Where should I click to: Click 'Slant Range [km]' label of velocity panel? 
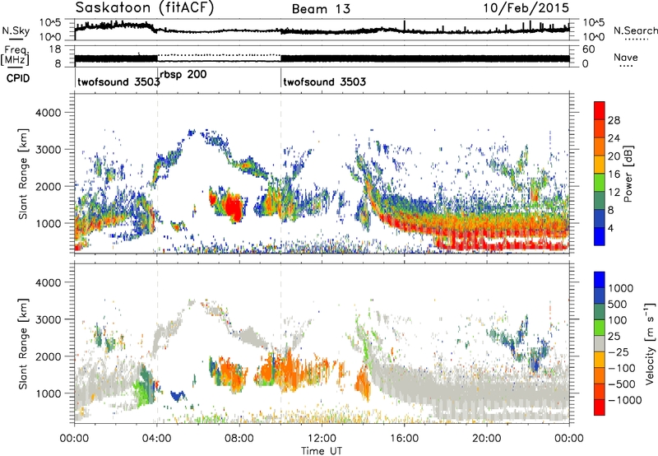click(x=23, y=344)
